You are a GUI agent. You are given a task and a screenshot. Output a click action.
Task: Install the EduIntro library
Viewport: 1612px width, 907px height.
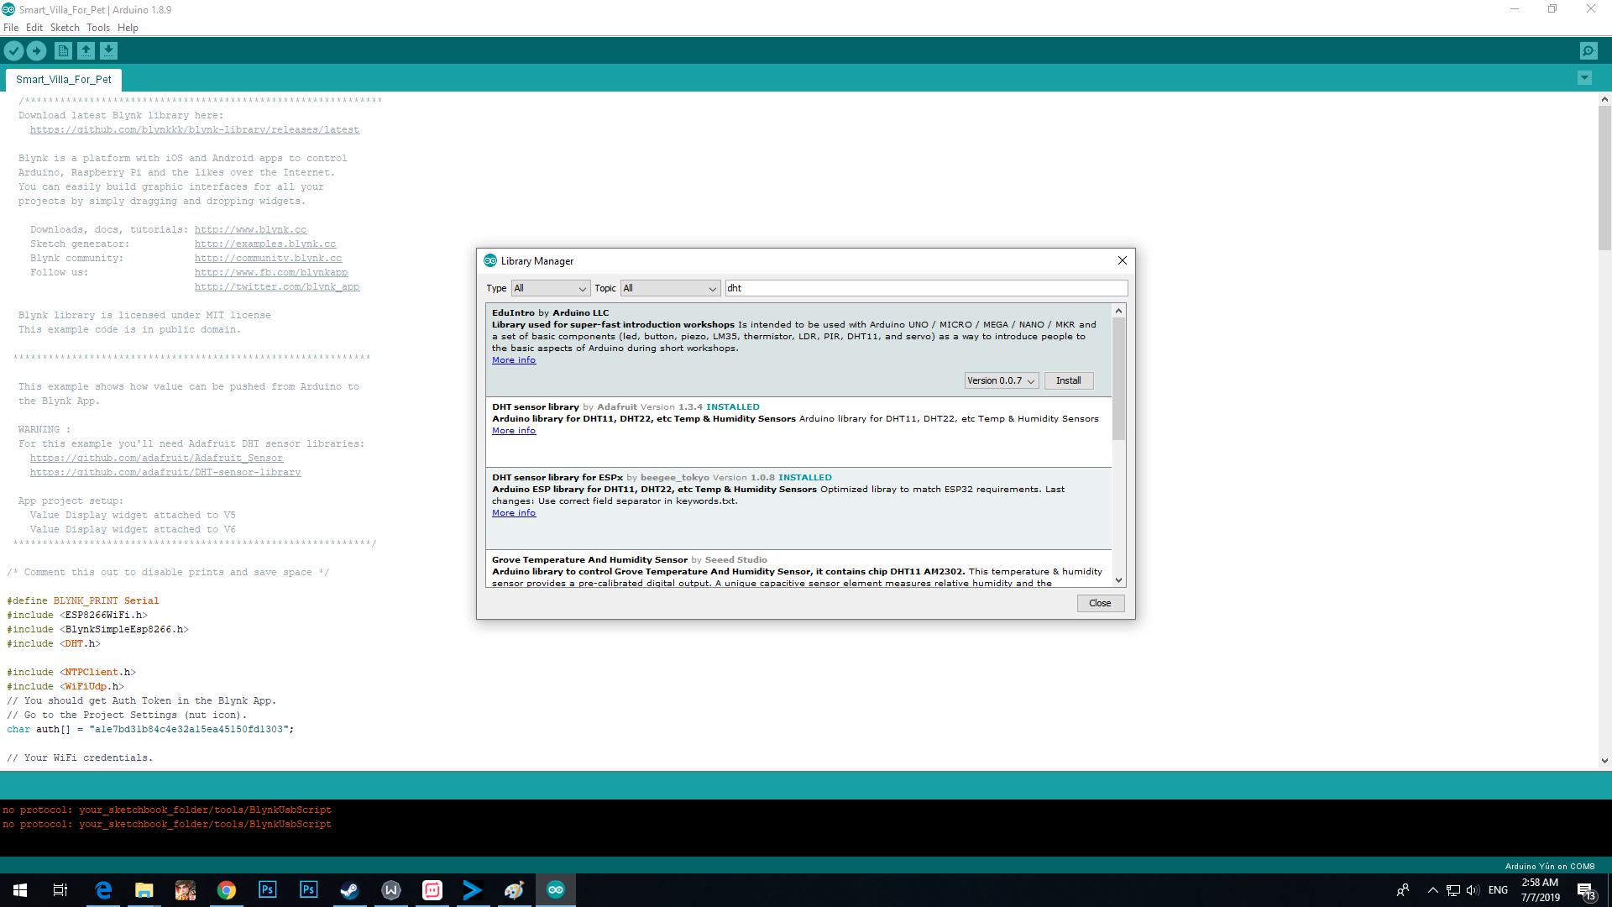tap(1068, 380)
